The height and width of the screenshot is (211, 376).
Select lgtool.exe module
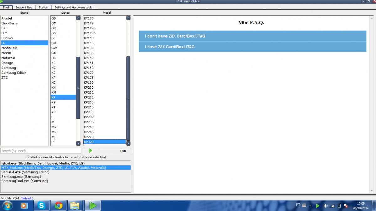(x=65, y=163)
